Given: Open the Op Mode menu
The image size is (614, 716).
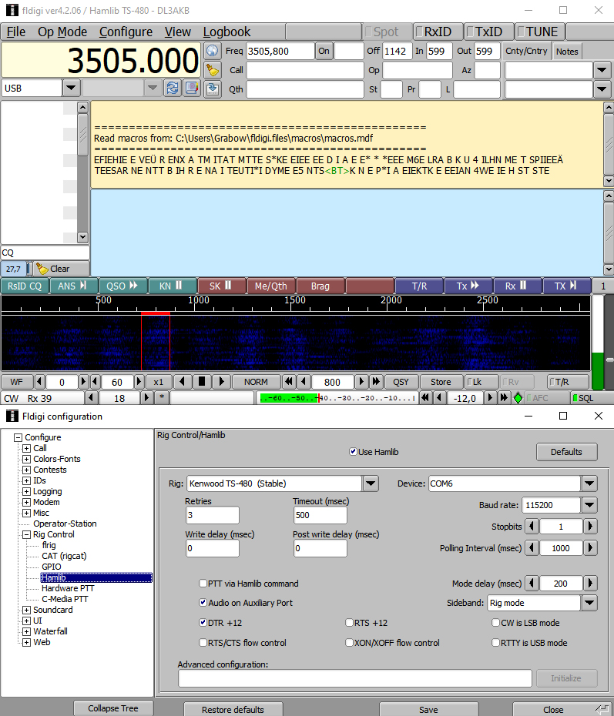Looking at the screenshot, I should [62, 32].
